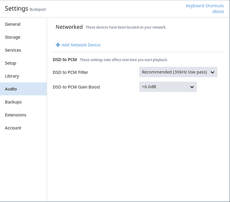Click the chevron arrow on the +6.0dB dropdown
Screen dimensions: 230x202
pos(192,87)
